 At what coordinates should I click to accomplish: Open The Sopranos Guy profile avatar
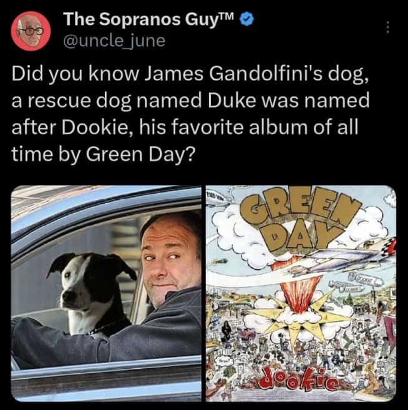[31, 31]
